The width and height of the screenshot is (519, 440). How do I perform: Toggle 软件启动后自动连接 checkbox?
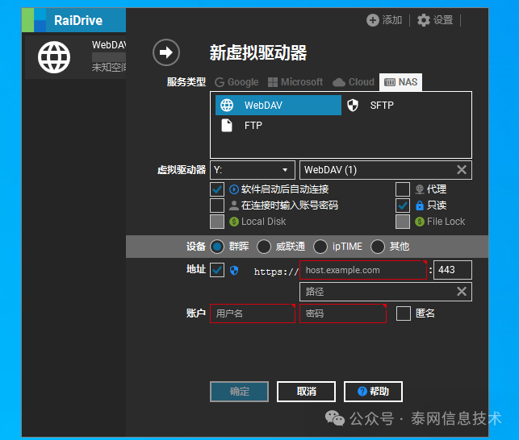(x=217, y=189)
